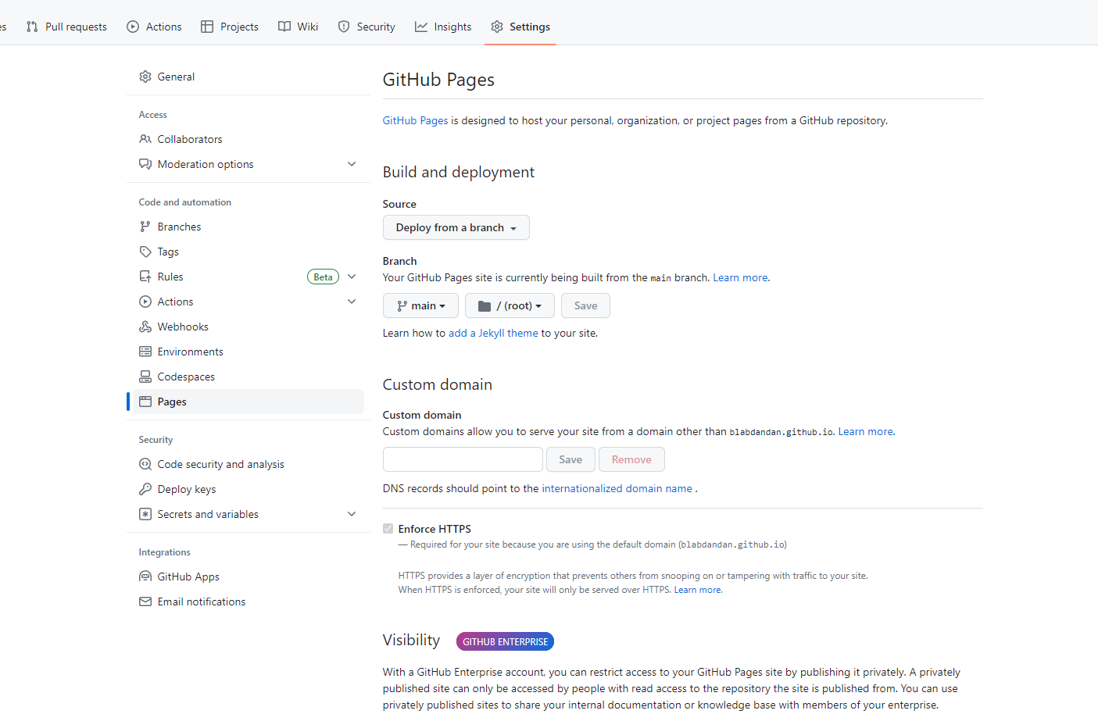
Task: Click the Pages browser icon in sidebar
Action: 145,402
